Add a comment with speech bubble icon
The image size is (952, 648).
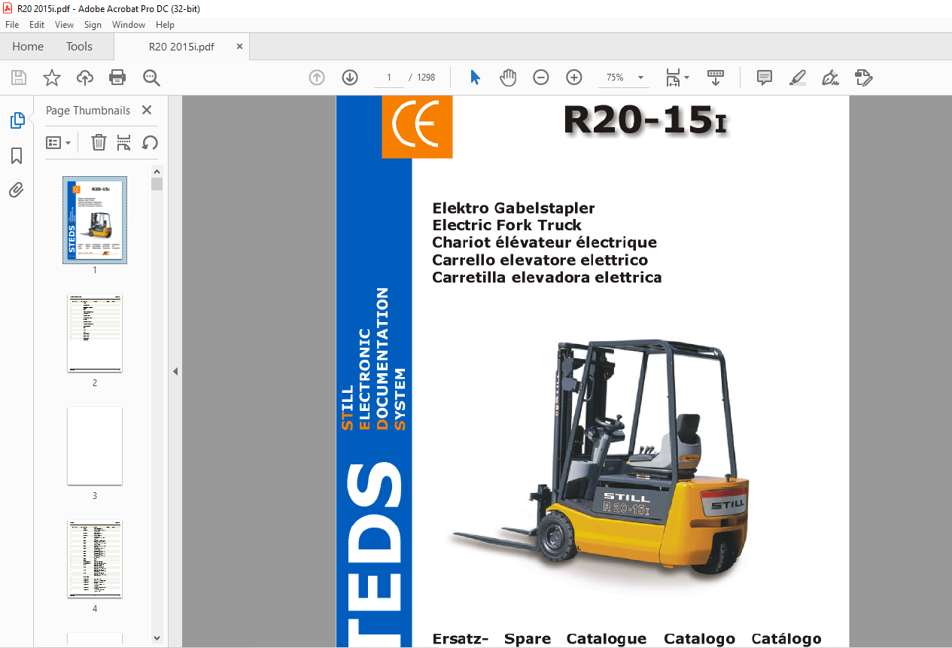pos(765,78)
